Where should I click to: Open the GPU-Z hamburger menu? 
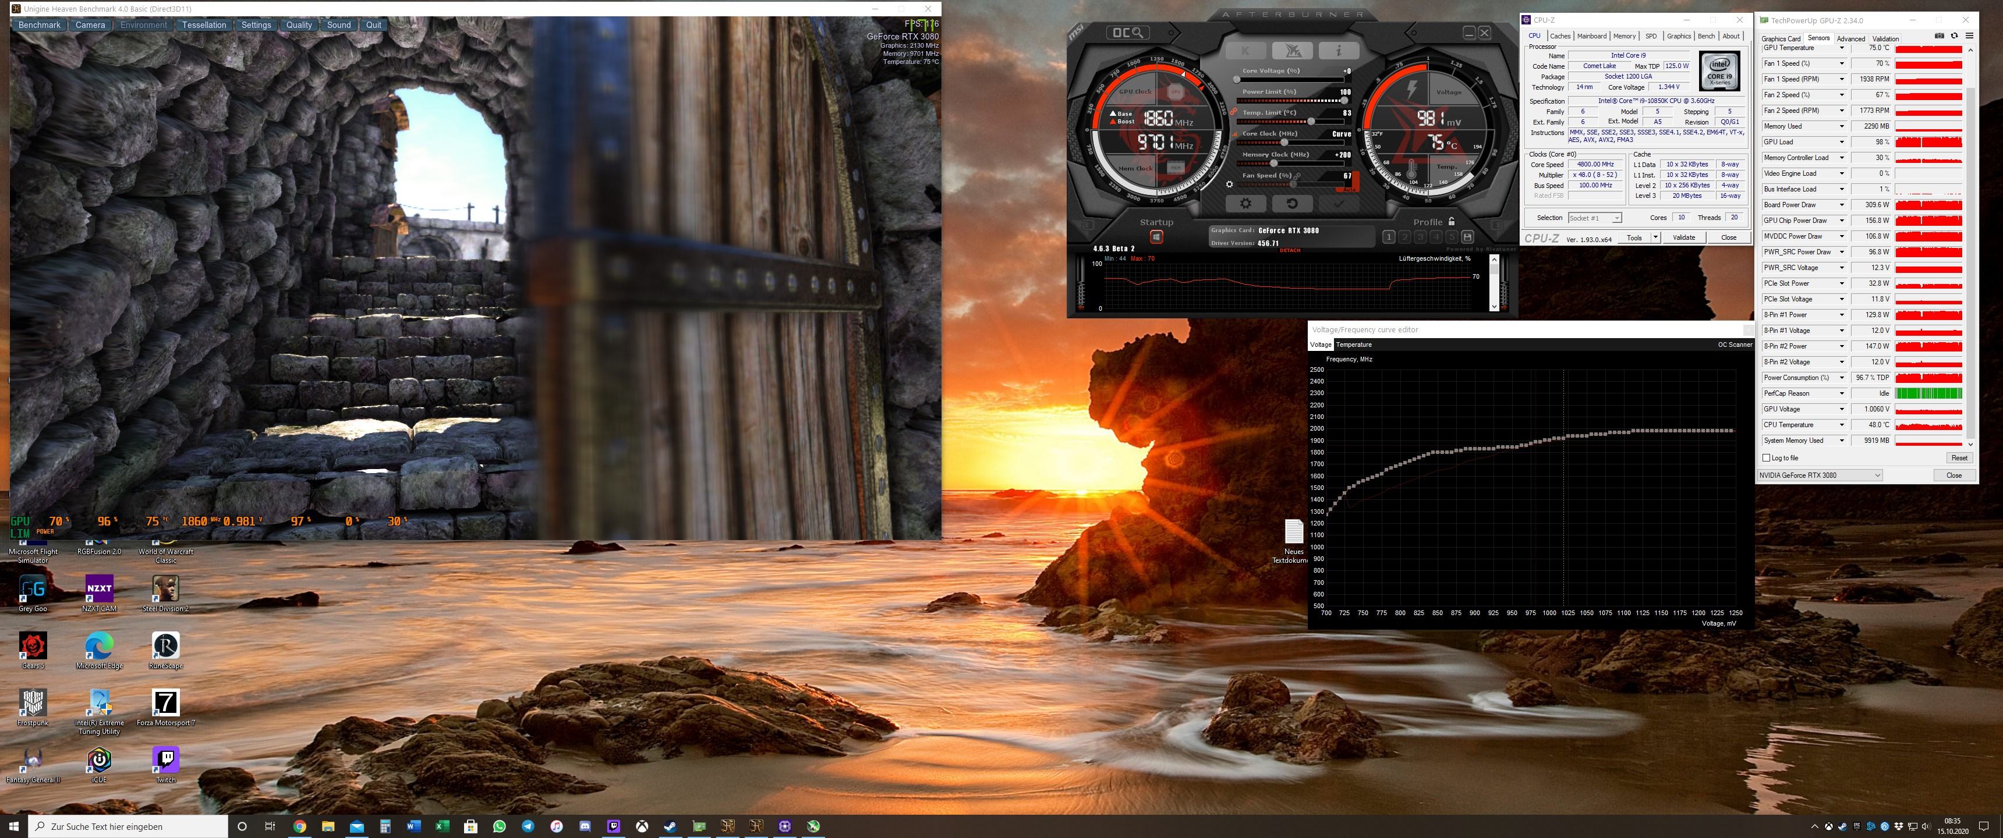(1969, 35)
